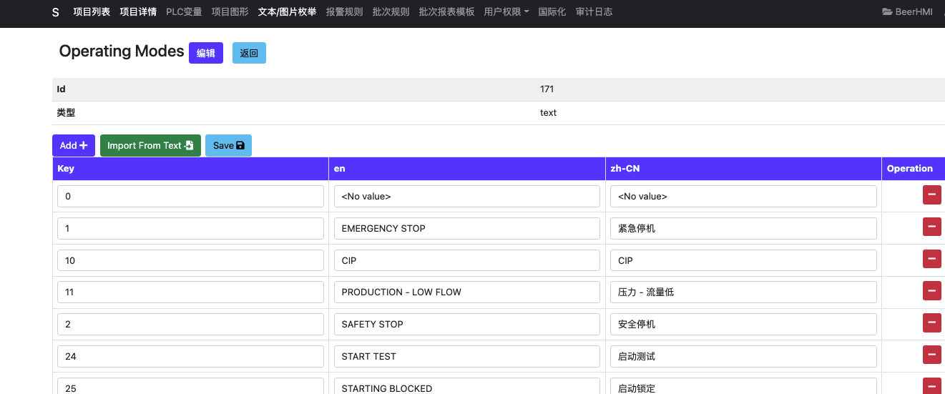Image resolution: width=945 pixels, height=394 pixels.
Task: Add a new enum row
Action: pyautogui.click(x=74, y=145)
